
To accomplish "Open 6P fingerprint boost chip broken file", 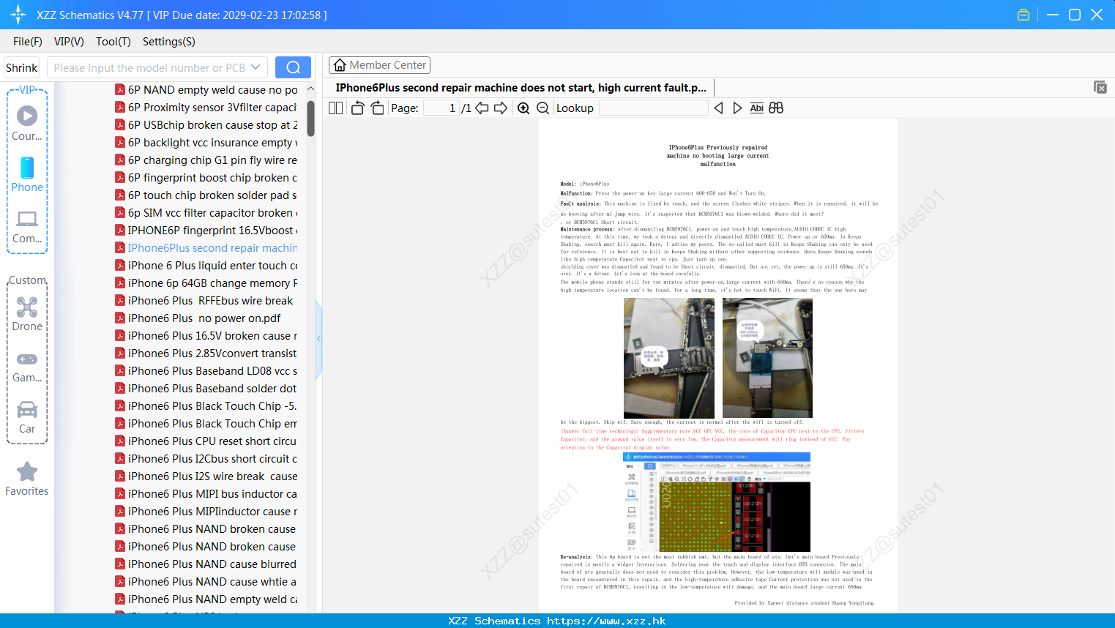I will (206, 178).
